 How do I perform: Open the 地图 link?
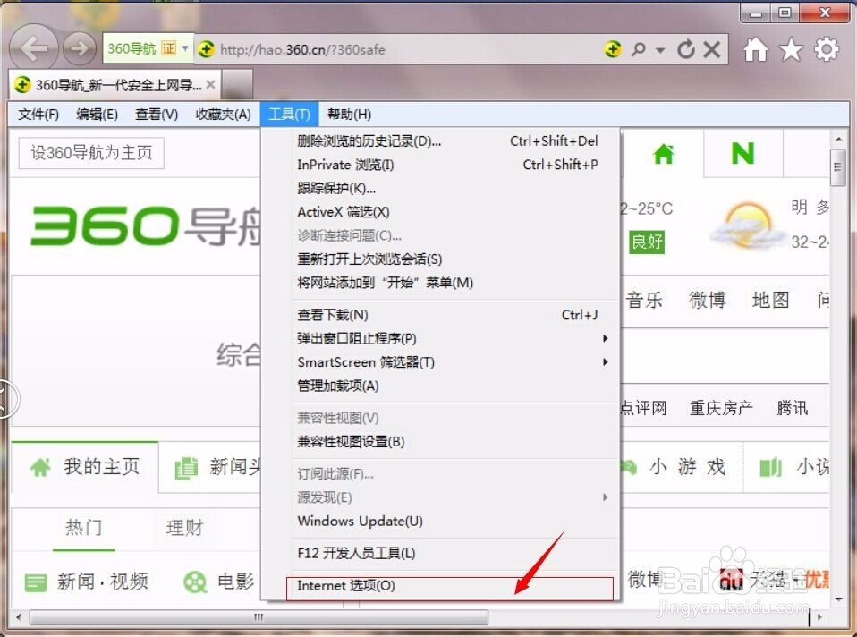coord(770,300)
